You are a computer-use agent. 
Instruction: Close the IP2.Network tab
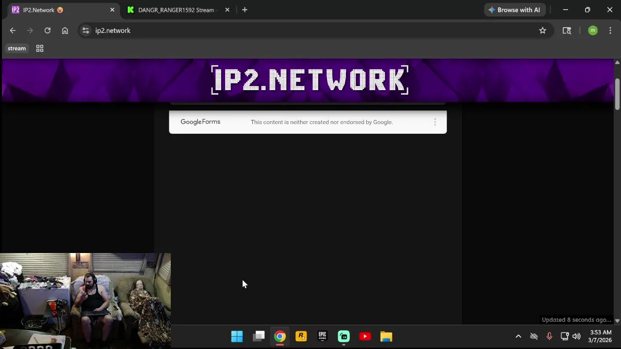(x=112, y=10)
